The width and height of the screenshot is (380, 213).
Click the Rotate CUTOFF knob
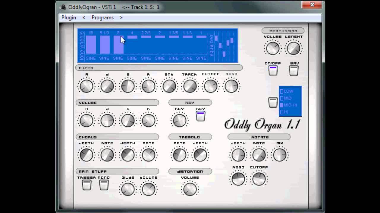[259, 179]
